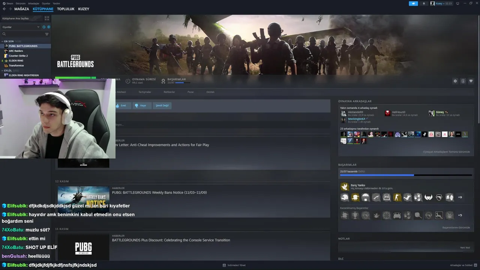The width and height of the screenshot is (480, 270).
Task: Go back with the left navigation arrow
Action: point(4,9)
